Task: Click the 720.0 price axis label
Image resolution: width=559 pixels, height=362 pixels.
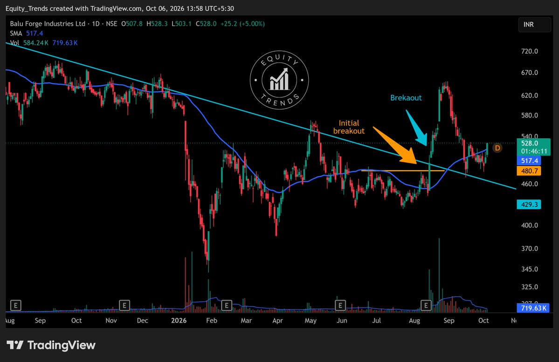Action: tap(530, 51)
